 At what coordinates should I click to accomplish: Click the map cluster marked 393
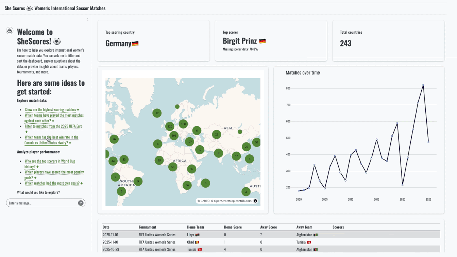(x=174, y=136)
